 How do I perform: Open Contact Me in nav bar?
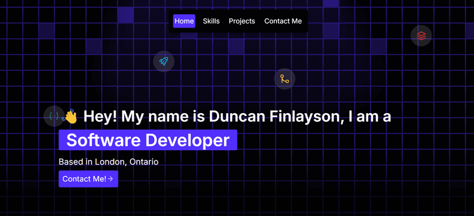(283, 21)
